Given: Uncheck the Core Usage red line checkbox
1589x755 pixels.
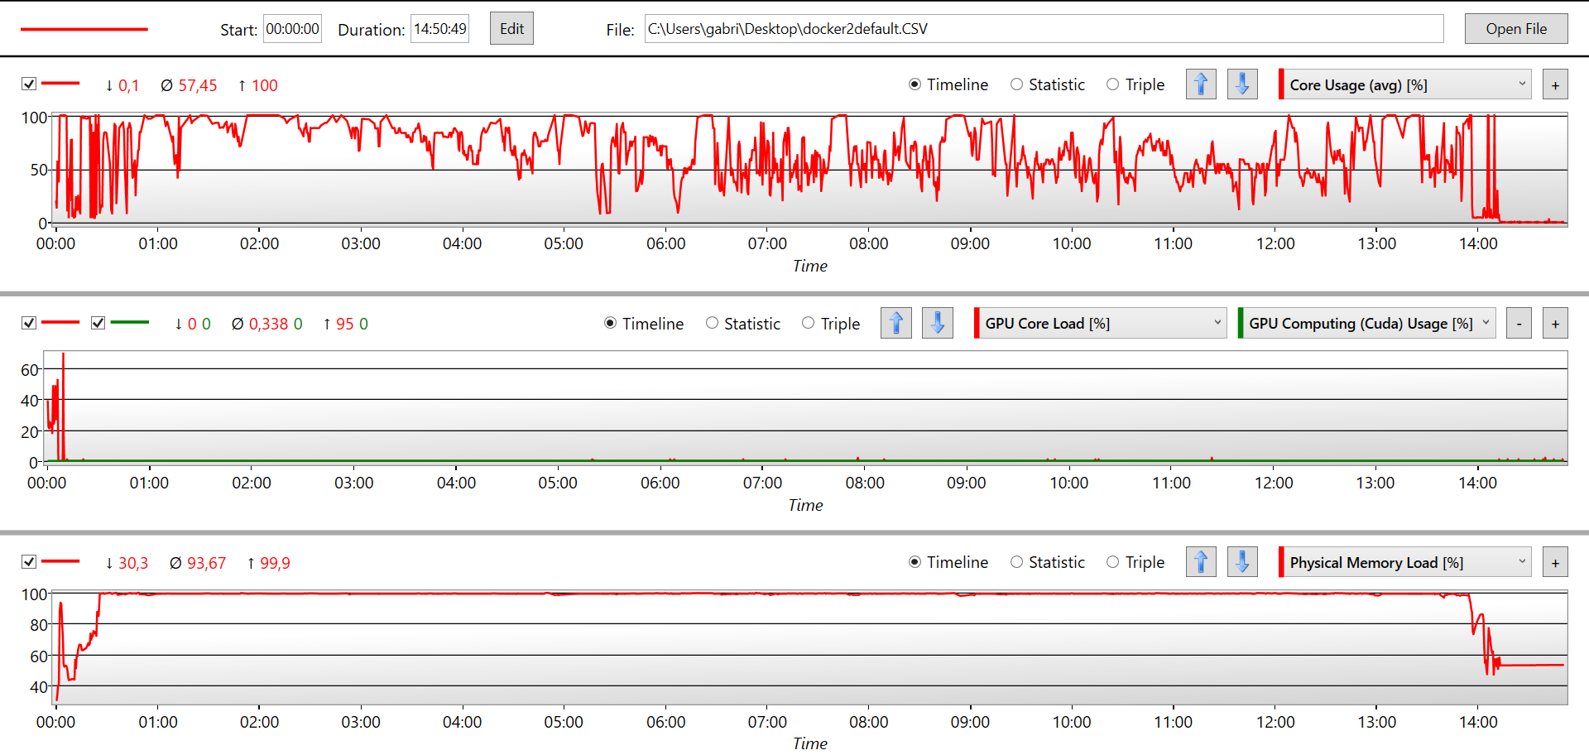Looking at the screenshot, I should coord(29,84).
